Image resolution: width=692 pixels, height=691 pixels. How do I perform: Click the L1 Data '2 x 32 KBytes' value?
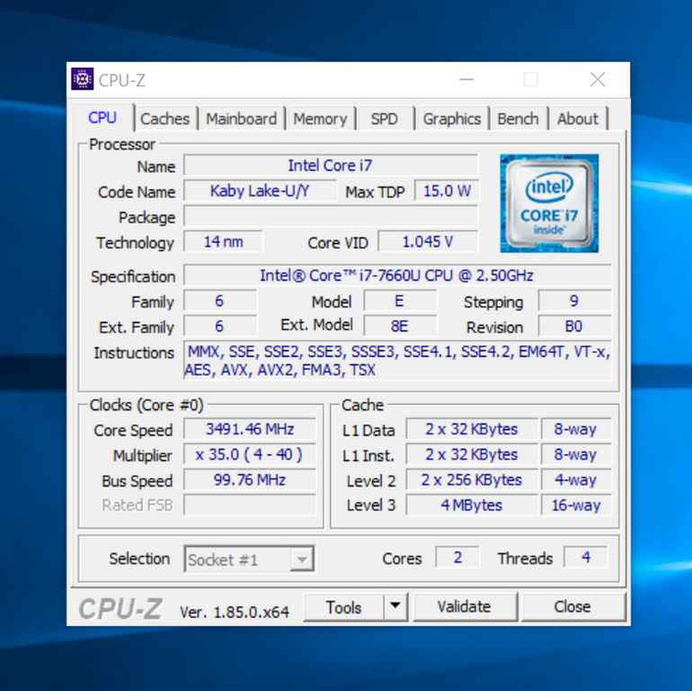point(472,430)
